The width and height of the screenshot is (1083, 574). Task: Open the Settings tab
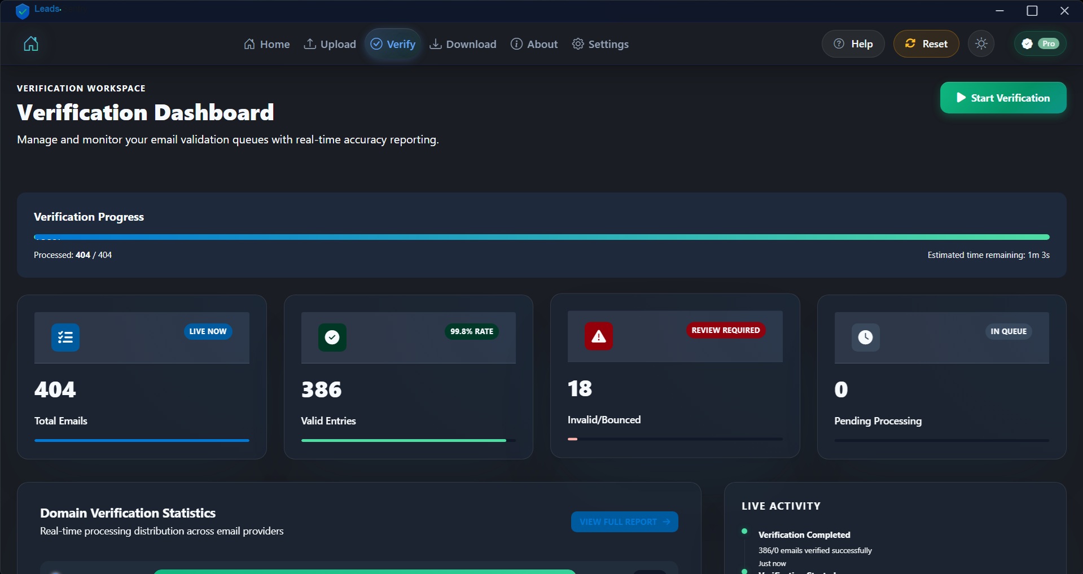[x=600, y=44]
